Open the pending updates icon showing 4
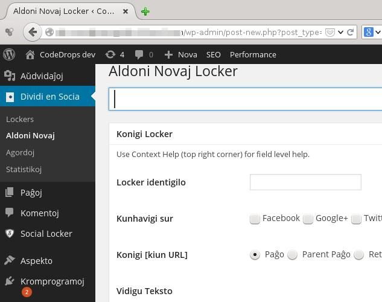Viewport: 382px width, 302px height. point(115,54)
